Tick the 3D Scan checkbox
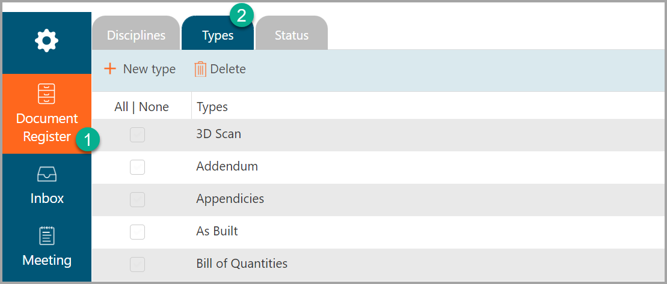Image resolution: width=667 pixels, height=284 pixels. coord(137,134)
